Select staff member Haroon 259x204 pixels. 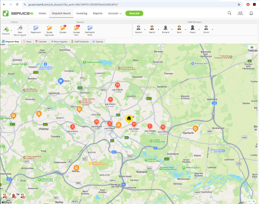[139, 29]
